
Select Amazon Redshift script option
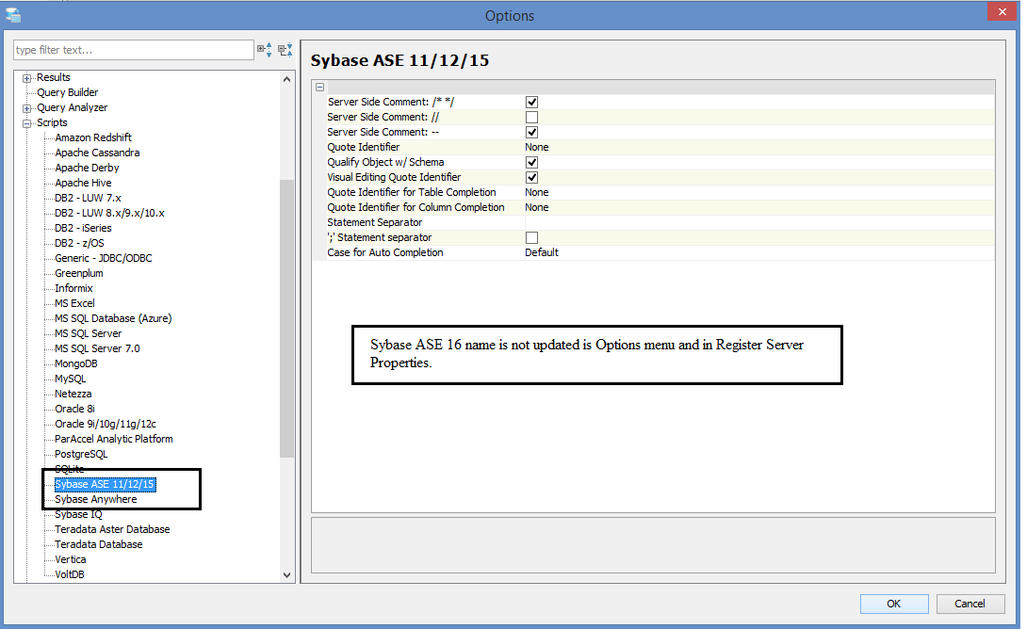click(93, 137)
